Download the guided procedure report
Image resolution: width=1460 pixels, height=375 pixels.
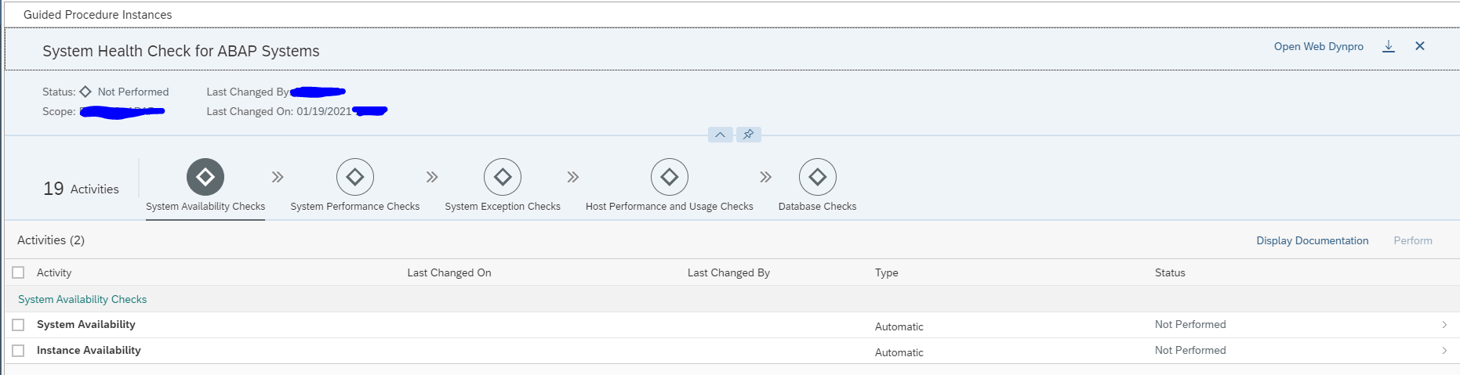[x=1389, y=46]
